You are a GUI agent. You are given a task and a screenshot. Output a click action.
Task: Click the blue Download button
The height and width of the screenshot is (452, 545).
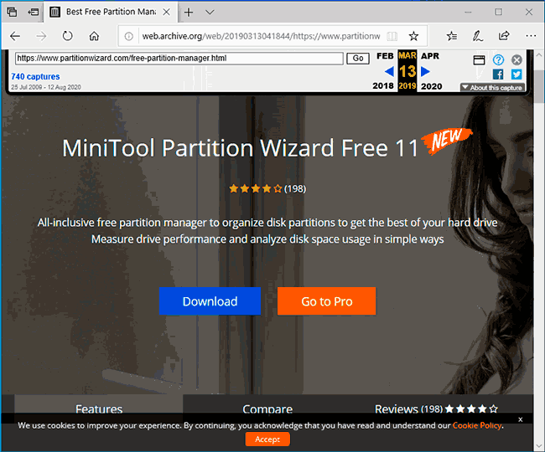[x=210, y=301]
